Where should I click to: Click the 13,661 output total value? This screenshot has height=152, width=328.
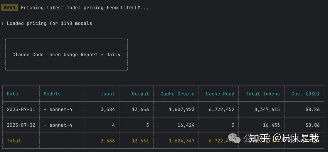point(140,141)
